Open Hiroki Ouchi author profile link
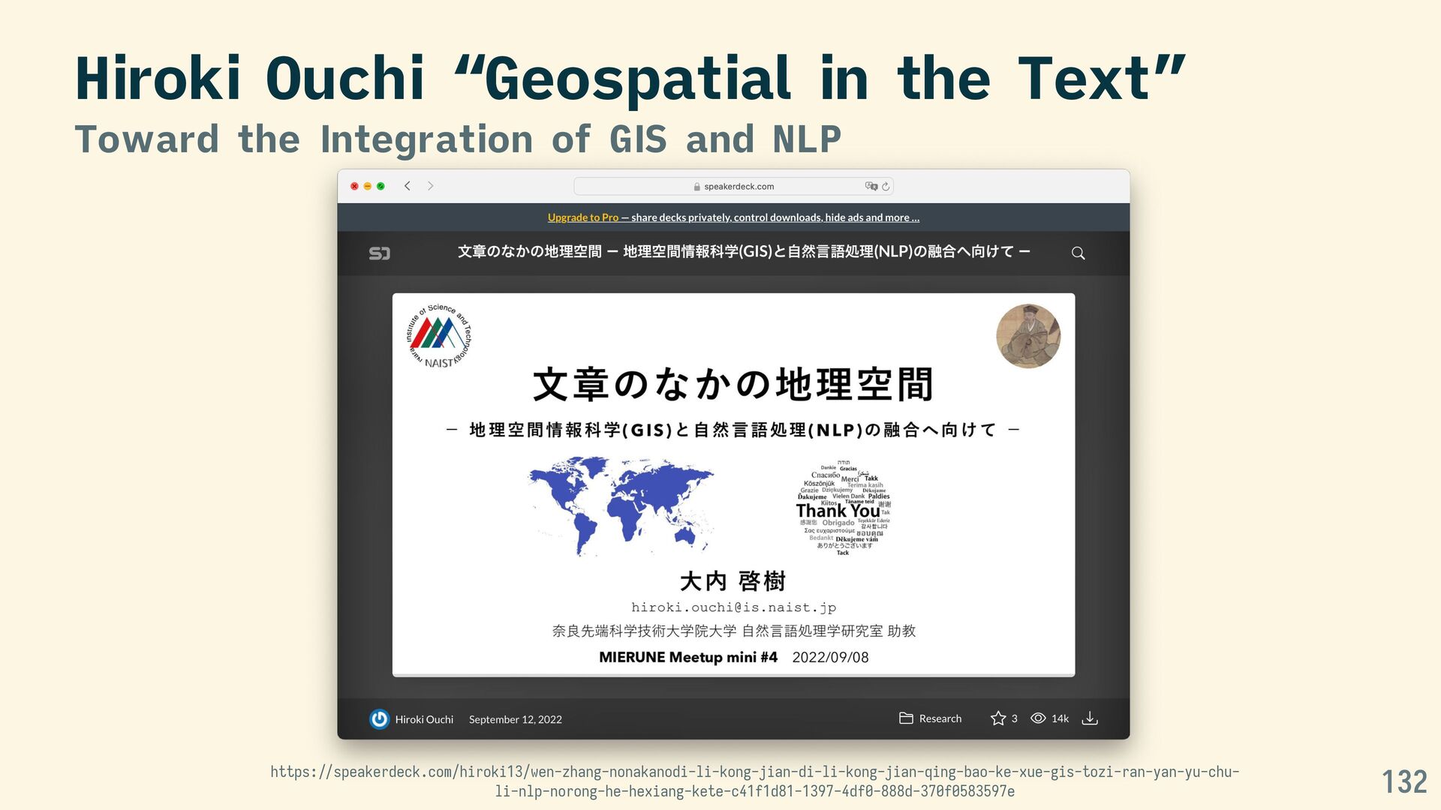This screenshot has height=810, width=1441. (x=424, y=719)
